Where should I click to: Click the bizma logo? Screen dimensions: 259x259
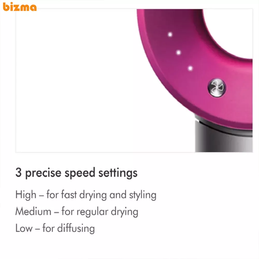(20, 7)
